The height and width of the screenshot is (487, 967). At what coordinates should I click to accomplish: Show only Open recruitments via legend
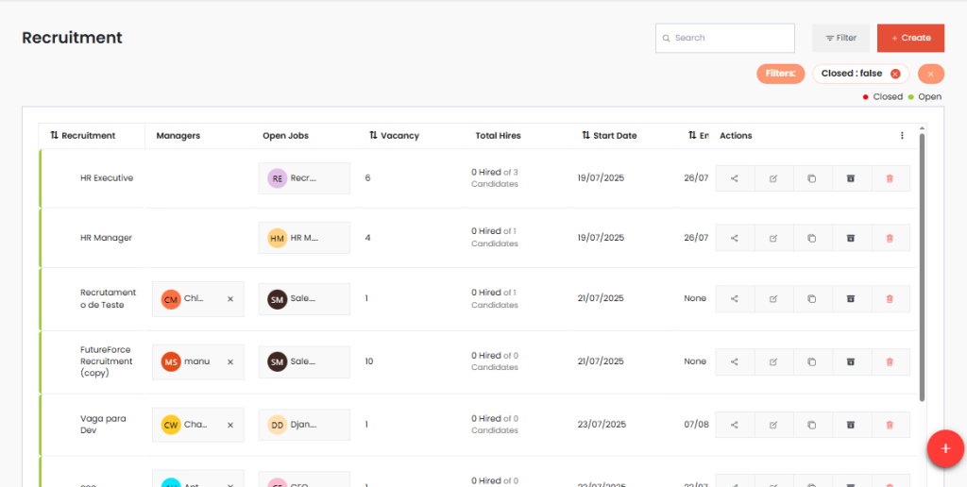pos(925,97)
